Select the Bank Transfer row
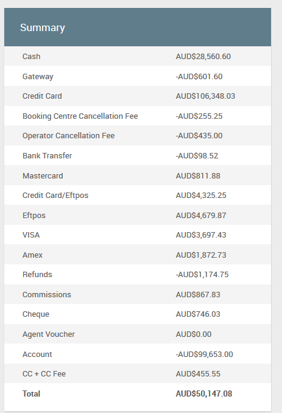The width and height of the screenshot is (282, 413). tap(138, 155)
